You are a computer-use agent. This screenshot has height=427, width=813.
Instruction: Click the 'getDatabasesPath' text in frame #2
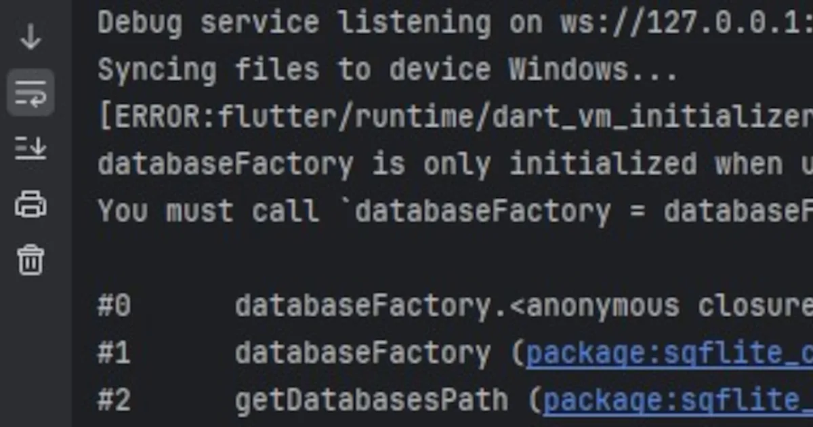point(371,401)
